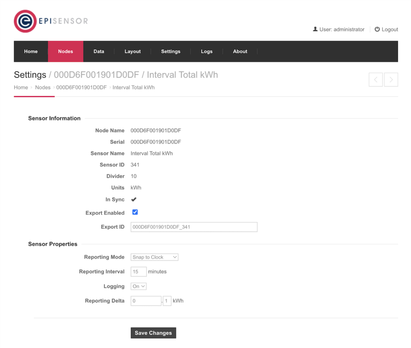The image size is (411, 348).
Task: Click the Logout link
Action: click(x=389, y=29)
